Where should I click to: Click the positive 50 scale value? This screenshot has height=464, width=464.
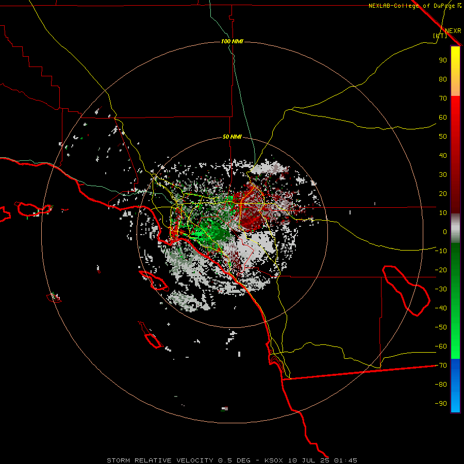coord(443,137)
